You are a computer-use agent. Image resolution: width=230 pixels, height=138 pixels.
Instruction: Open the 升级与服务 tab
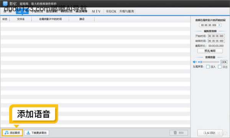(x=127, y=11)
